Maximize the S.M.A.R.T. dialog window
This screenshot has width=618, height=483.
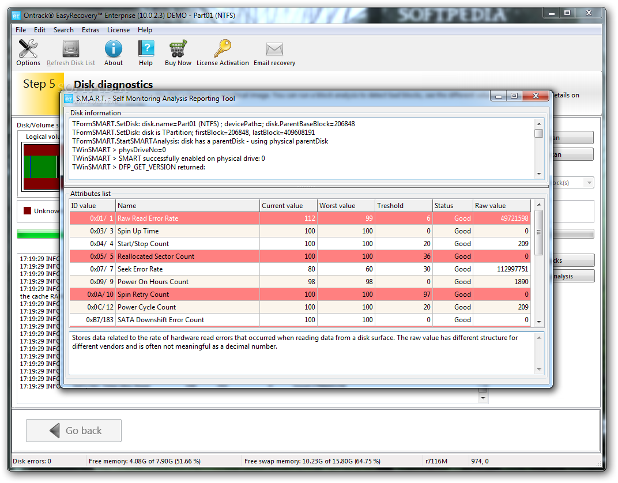(x=514, y=96)
